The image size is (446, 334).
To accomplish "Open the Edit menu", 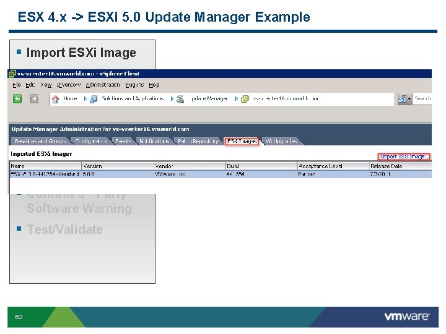I will point(30,85).
